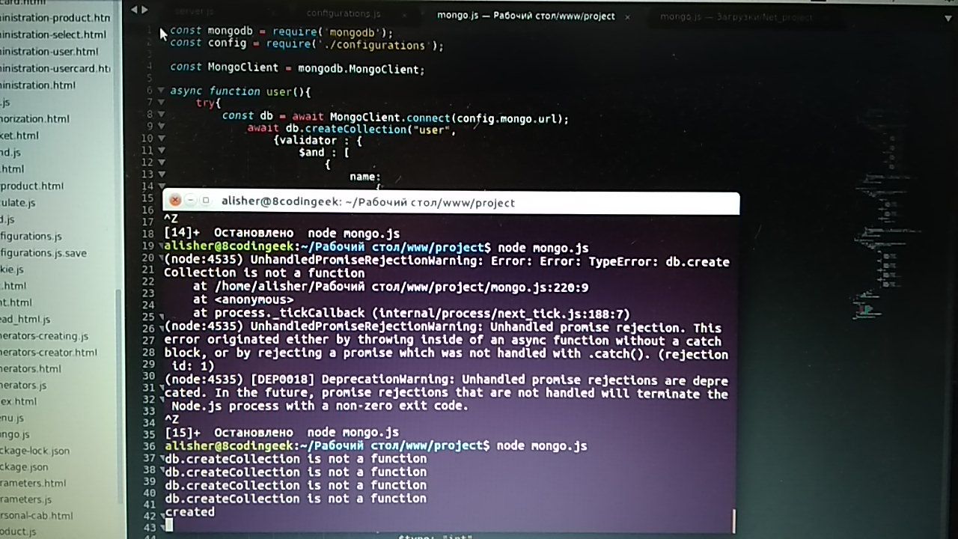Fold the $and array on line 11

pyautogui.click(x=161, y=150)
